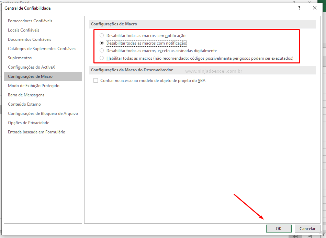Select Locais Confiáveis in the sidebar
This screenshot has width=326, height=238.
(24, 30)
